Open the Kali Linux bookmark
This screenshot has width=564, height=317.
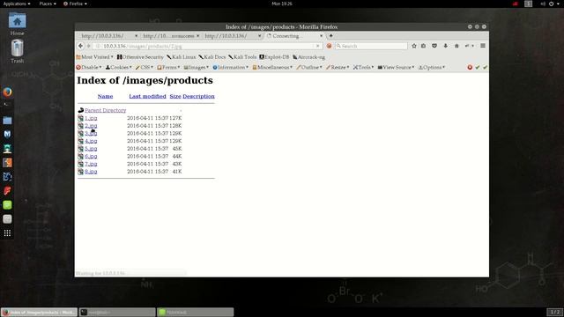click(182, 57)
